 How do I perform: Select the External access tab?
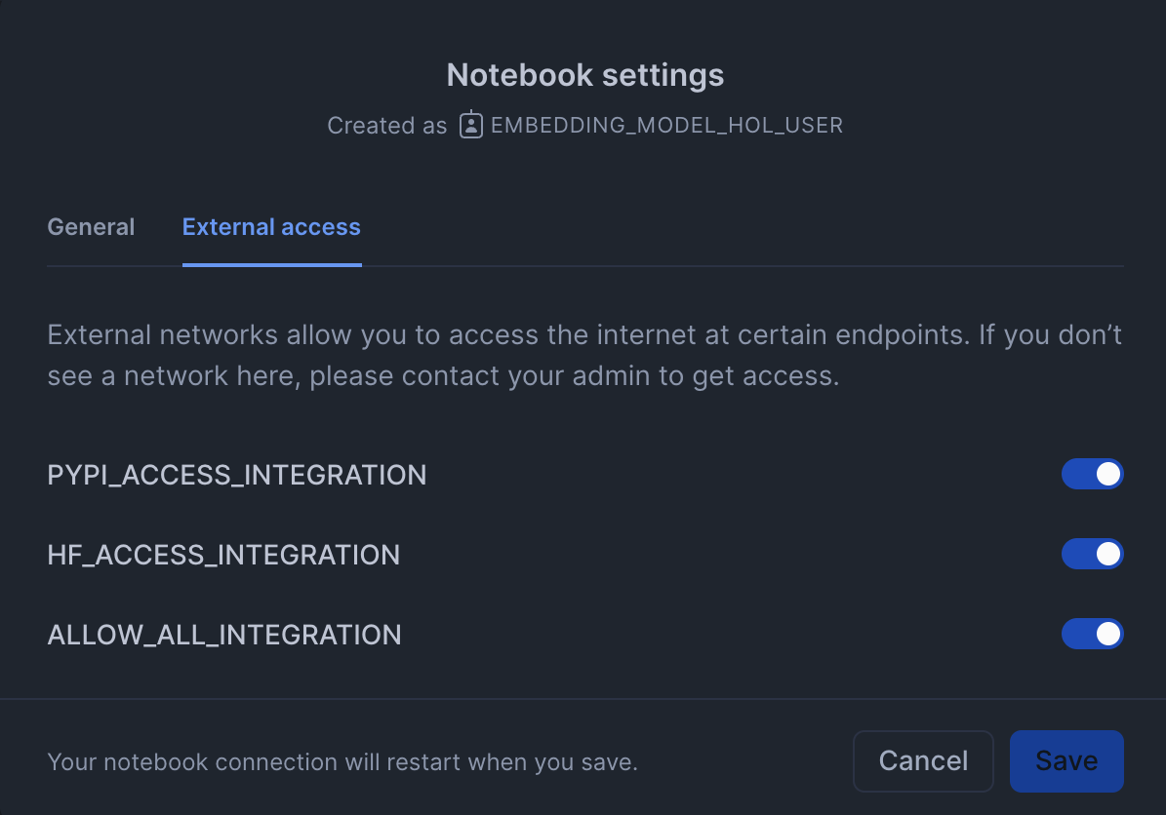pyautogui.click(x=271, y=227)
